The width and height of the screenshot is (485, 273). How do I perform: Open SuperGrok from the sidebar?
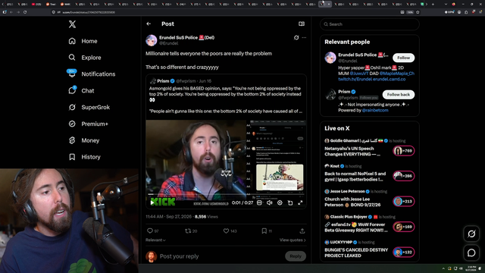click(89, 107)
